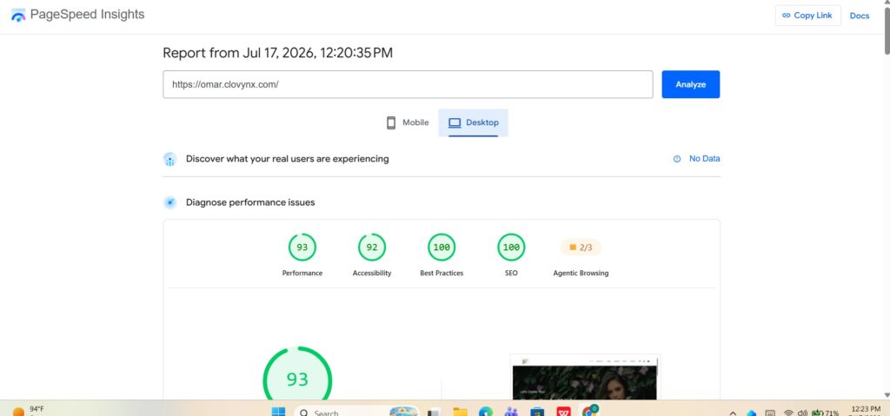Jump to Performance score gauge 93

coord(302,248)
